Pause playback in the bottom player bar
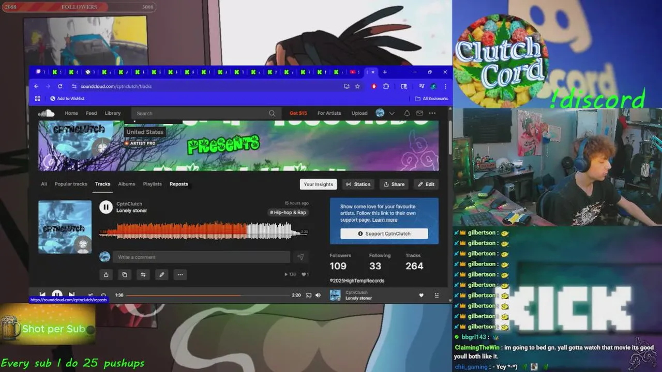662x372 pixels. coord(57,295)
